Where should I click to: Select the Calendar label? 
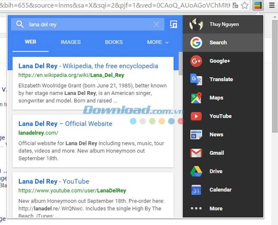pos(220,190)
